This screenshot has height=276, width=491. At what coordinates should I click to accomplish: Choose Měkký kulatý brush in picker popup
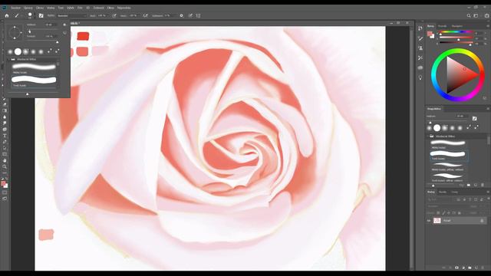pyautogui.click(x=34, y=68)
